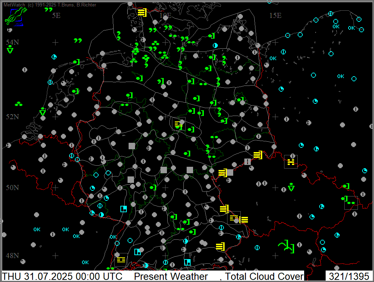Click the boxed yellow mist symbol on the Polish-Czech border

(x=291, y=162)
